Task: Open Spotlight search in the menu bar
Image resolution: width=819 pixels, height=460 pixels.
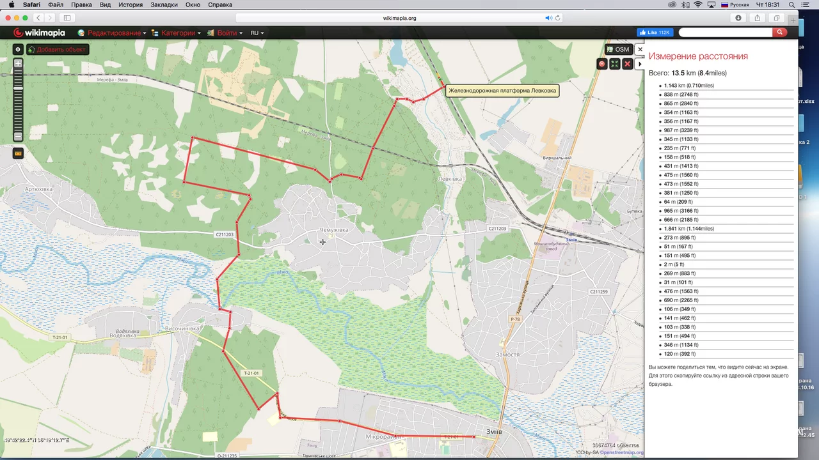Action: (792, 4)
